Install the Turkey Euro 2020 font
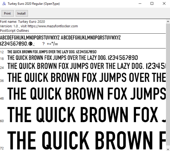The image size is (170, 151). click(x=22, y=13)
